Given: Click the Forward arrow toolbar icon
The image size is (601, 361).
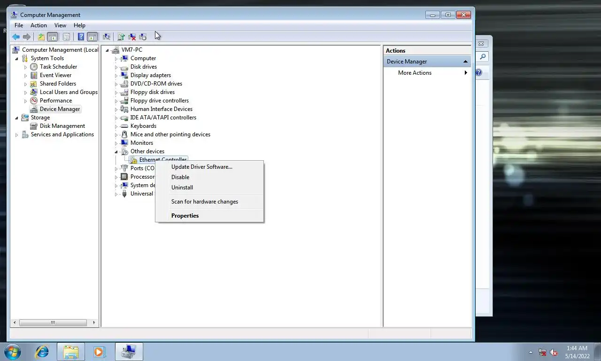Looking at the screenshot, I should (27, 37).
